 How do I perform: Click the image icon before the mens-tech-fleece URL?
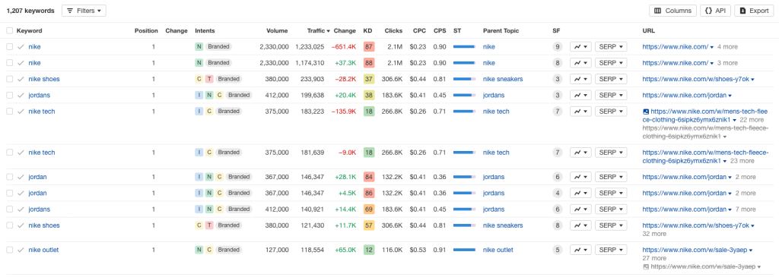[646, 112]
